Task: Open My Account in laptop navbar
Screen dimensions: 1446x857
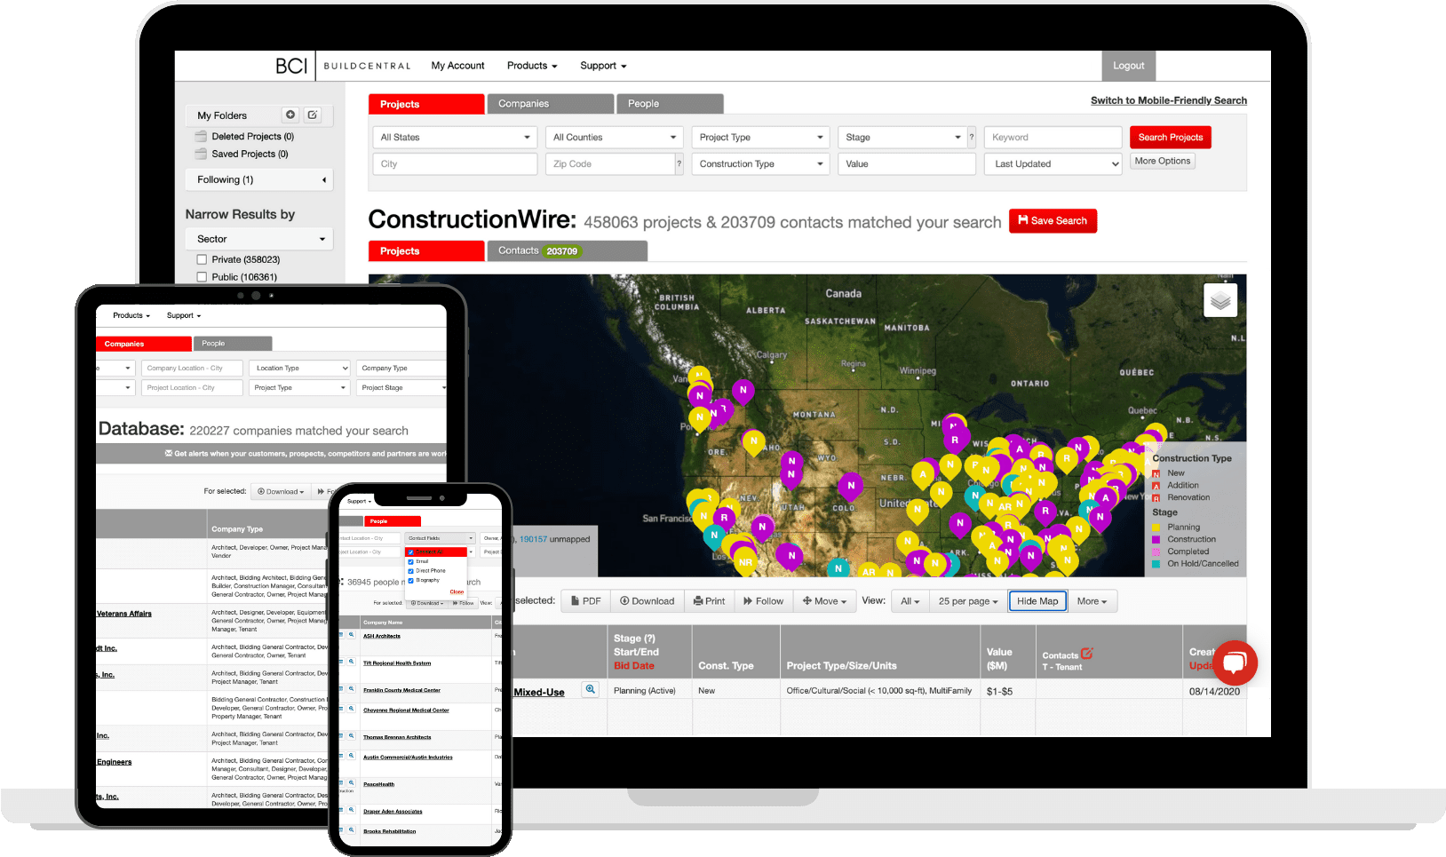Action: tap(457, 66)
